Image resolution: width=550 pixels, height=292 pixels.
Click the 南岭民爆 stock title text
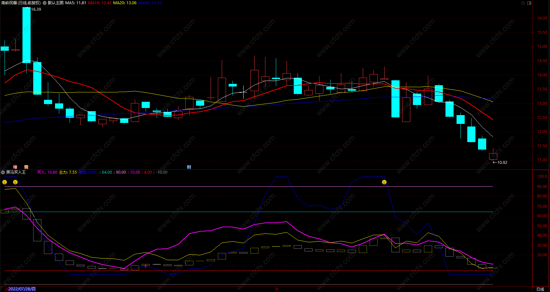coord(9,3)
